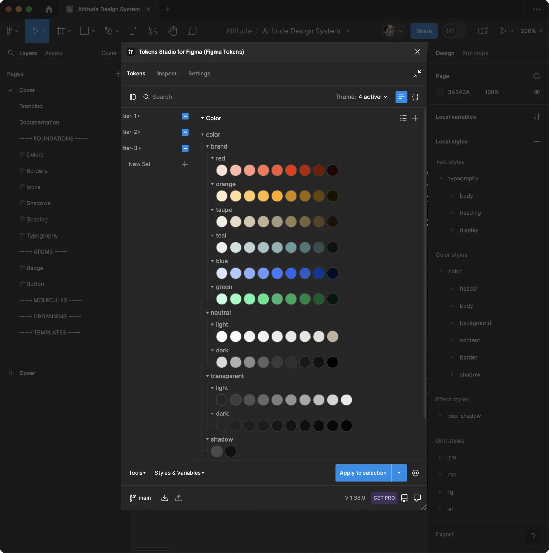
Task: Click the GET PRO button
Action: click(x=384, y=498)
